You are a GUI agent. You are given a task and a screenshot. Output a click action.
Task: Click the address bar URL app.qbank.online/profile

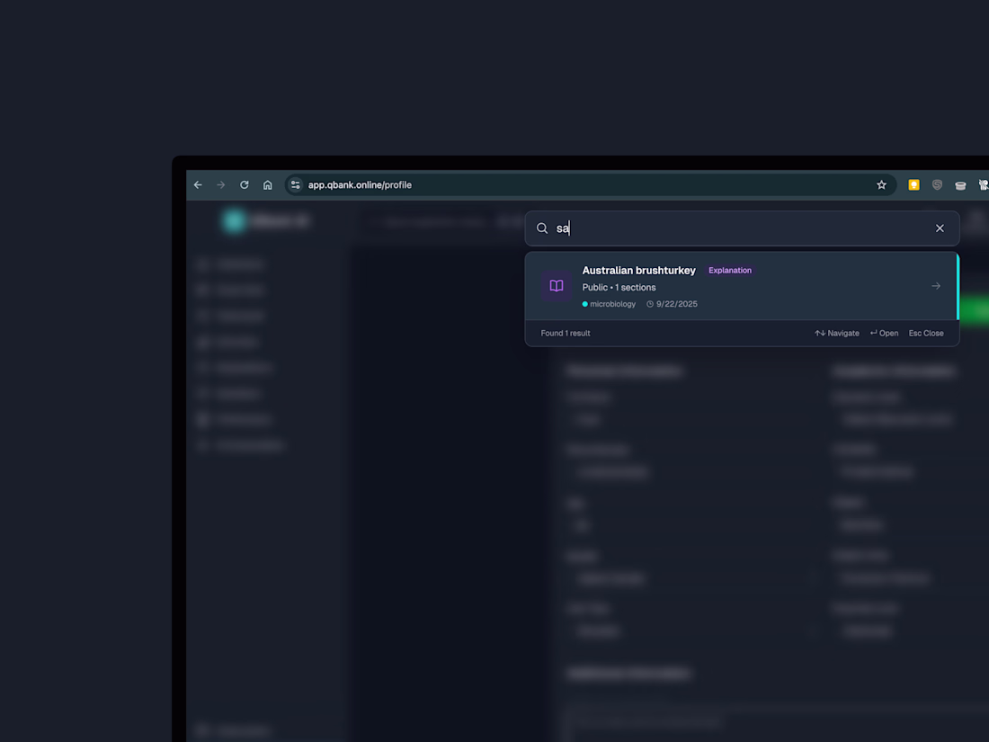click(x=360, y=185)
